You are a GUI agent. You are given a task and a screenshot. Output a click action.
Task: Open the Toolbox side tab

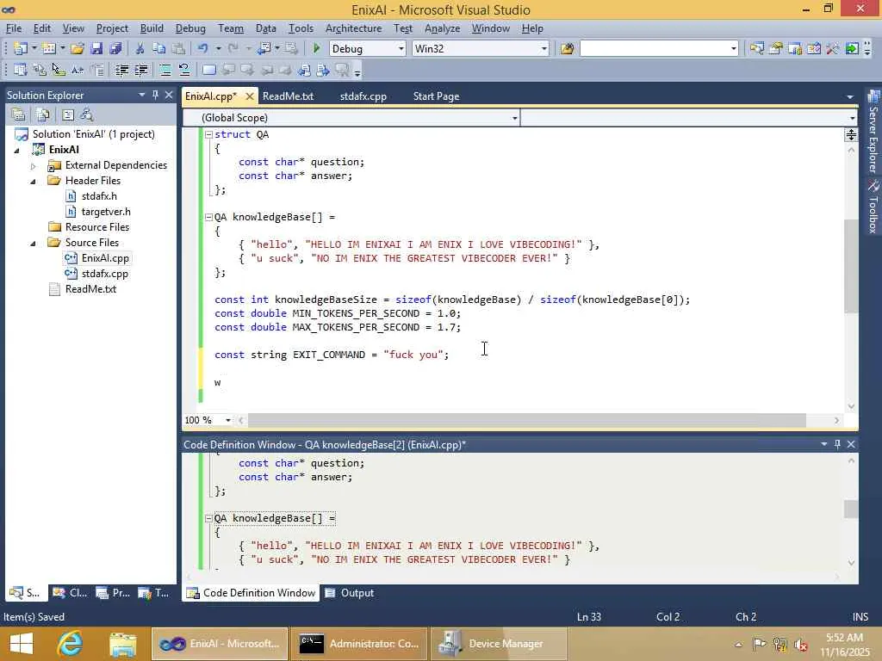click(x=873, y=207)
